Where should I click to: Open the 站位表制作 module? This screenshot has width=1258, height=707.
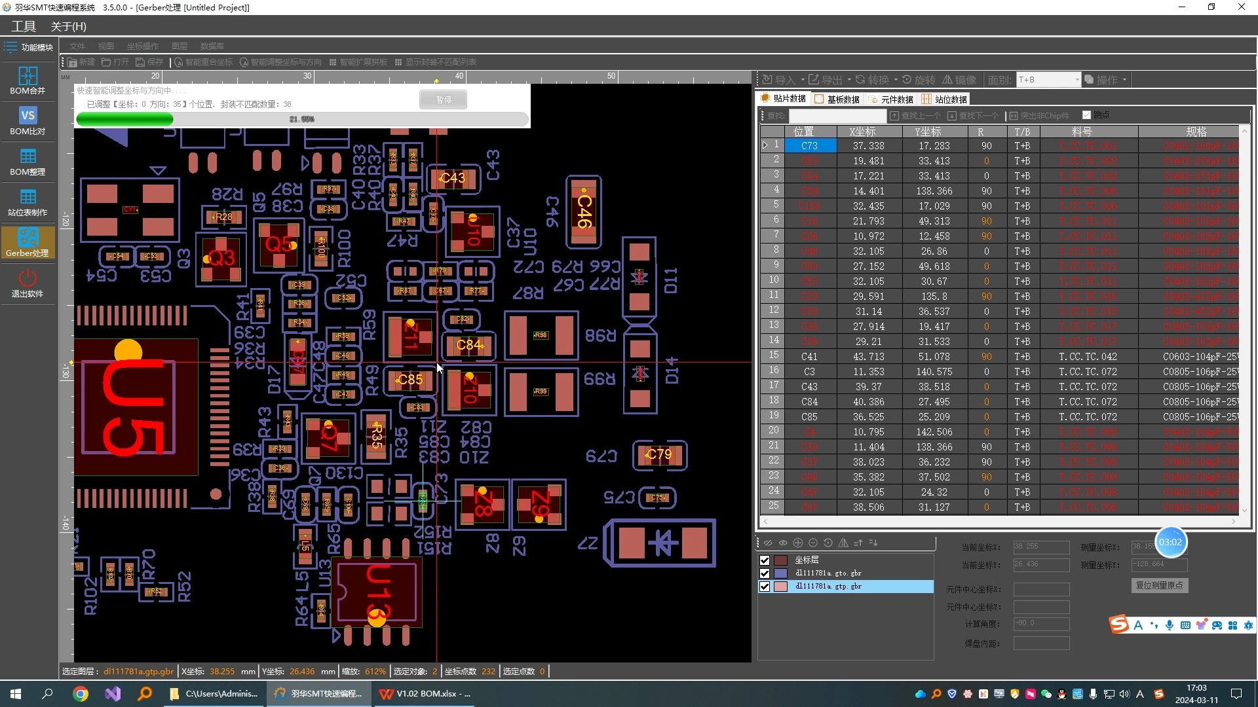(x=28, y=202)
